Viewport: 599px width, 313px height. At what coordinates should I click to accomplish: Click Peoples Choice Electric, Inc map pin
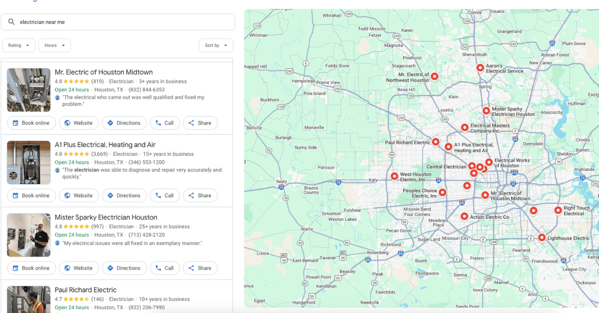tap(442, 192)
